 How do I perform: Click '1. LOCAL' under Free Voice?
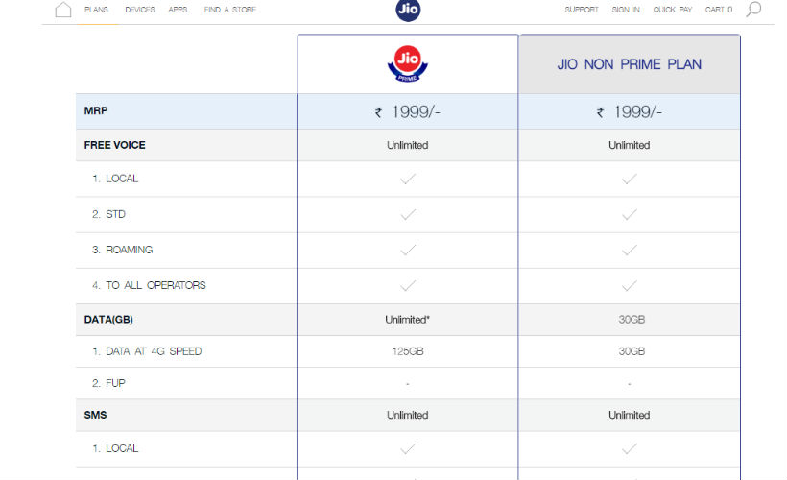pos(115,179)
